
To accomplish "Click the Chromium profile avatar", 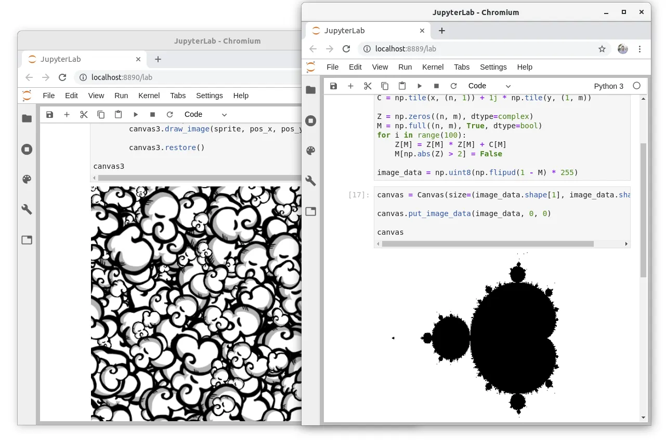I will click(x=622, y=49).
